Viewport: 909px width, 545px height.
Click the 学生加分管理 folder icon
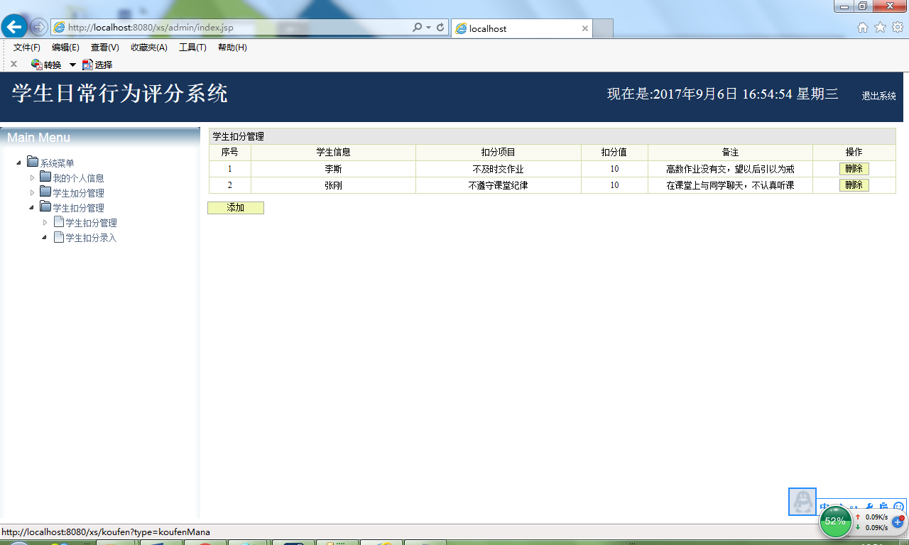[45, 192]
